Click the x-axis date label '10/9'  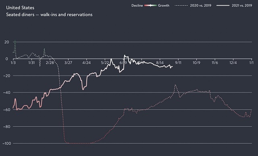pos(196,63)
